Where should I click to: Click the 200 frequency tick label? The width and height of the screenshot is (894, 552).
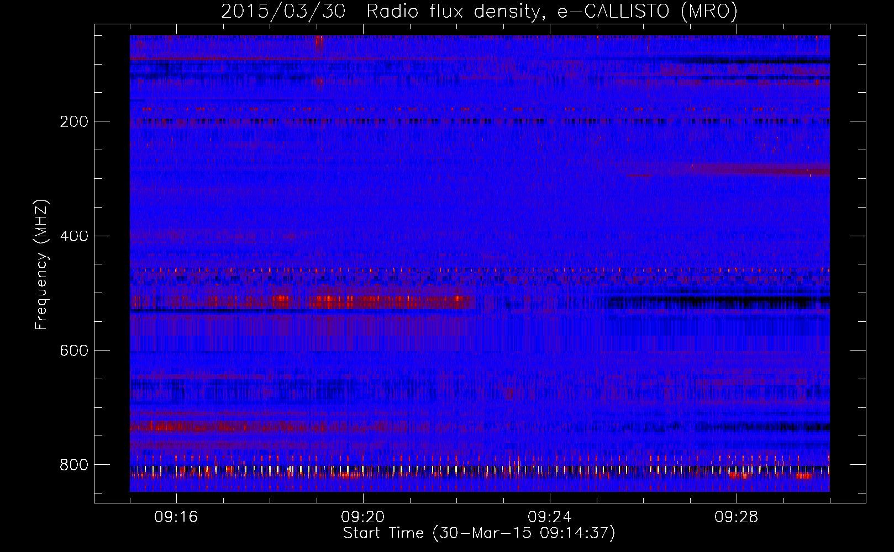(x=74, y=121)
